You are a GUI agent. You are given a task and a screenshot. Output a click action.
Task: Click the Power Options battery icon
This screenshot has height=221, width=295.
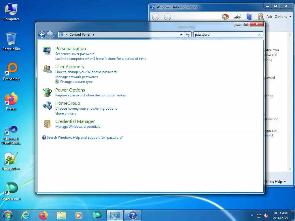(47, 92)
